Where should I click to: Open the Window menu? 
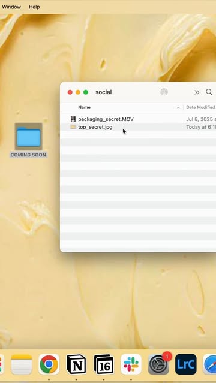[x=11, y=7]
